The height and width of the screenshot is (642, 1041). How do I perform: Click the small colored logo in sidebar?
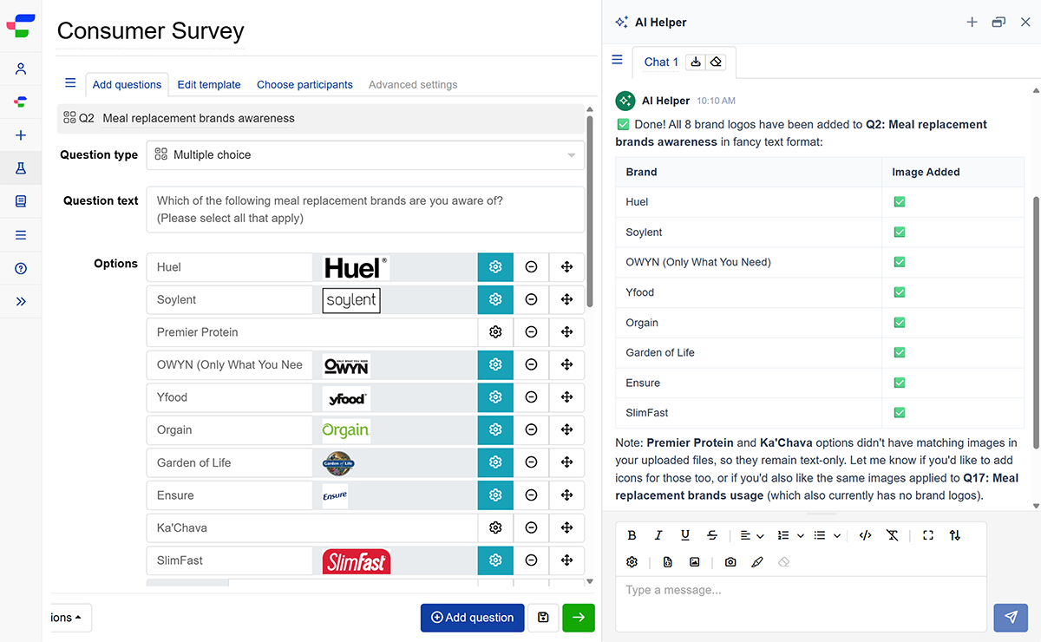(x=21, y=102)
